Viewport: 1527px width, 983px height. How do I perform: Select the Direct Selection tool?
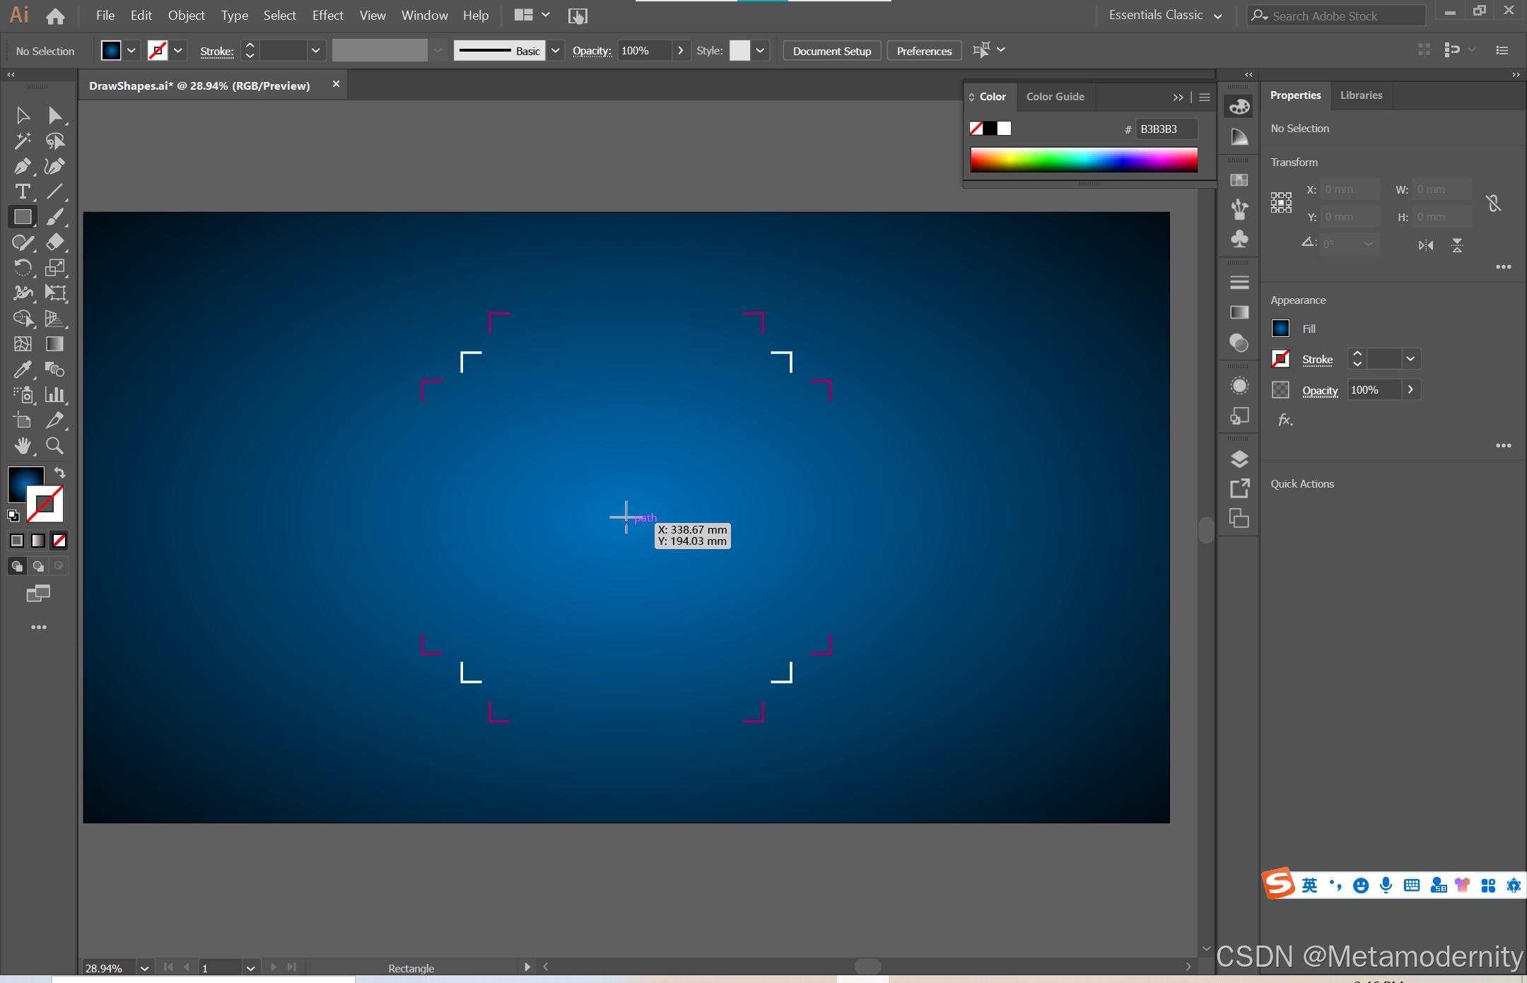[x=54, y=115]
